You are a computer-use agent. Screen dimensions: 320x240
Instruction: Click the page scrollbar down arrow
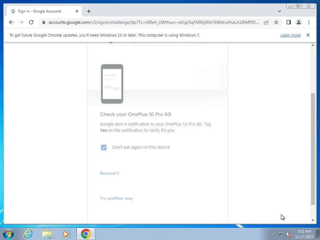pos(313,220)
